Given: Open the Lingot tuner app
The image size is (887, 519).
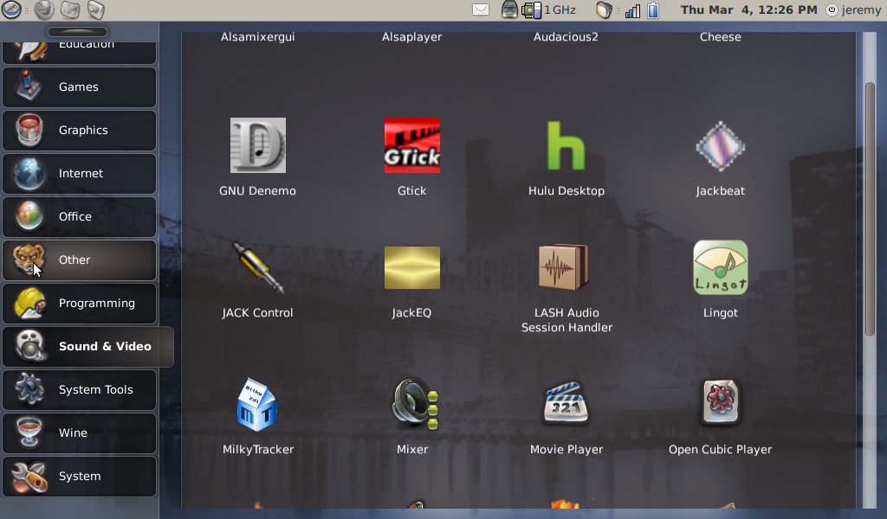Looking at the screenshot, I should [720, 267].
